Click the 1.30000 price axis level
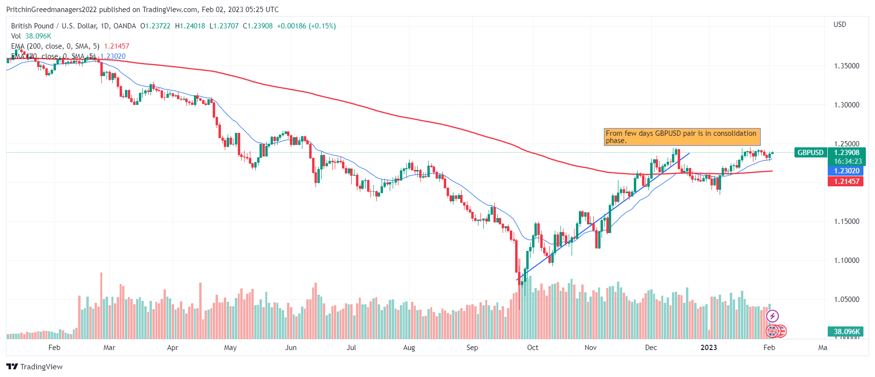This screenshot has height=377, width=875. pos(847,105)
